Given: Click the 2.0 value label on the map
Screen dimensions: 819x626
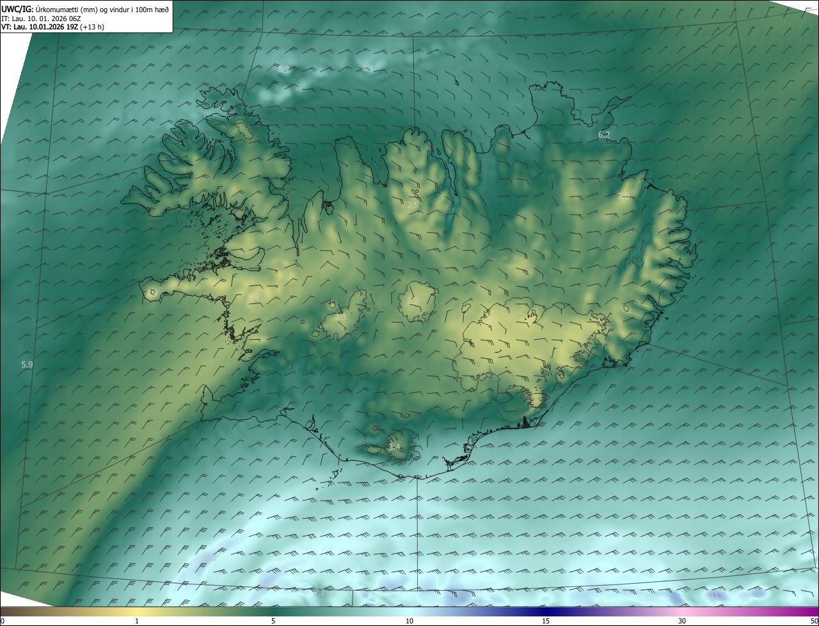Looking at the screenshot, I should pos(623,196).
